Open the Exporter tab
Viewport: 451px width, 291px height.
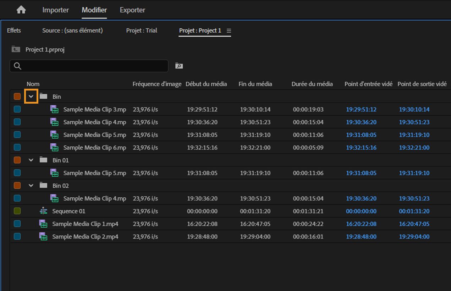tap(132, 10)
